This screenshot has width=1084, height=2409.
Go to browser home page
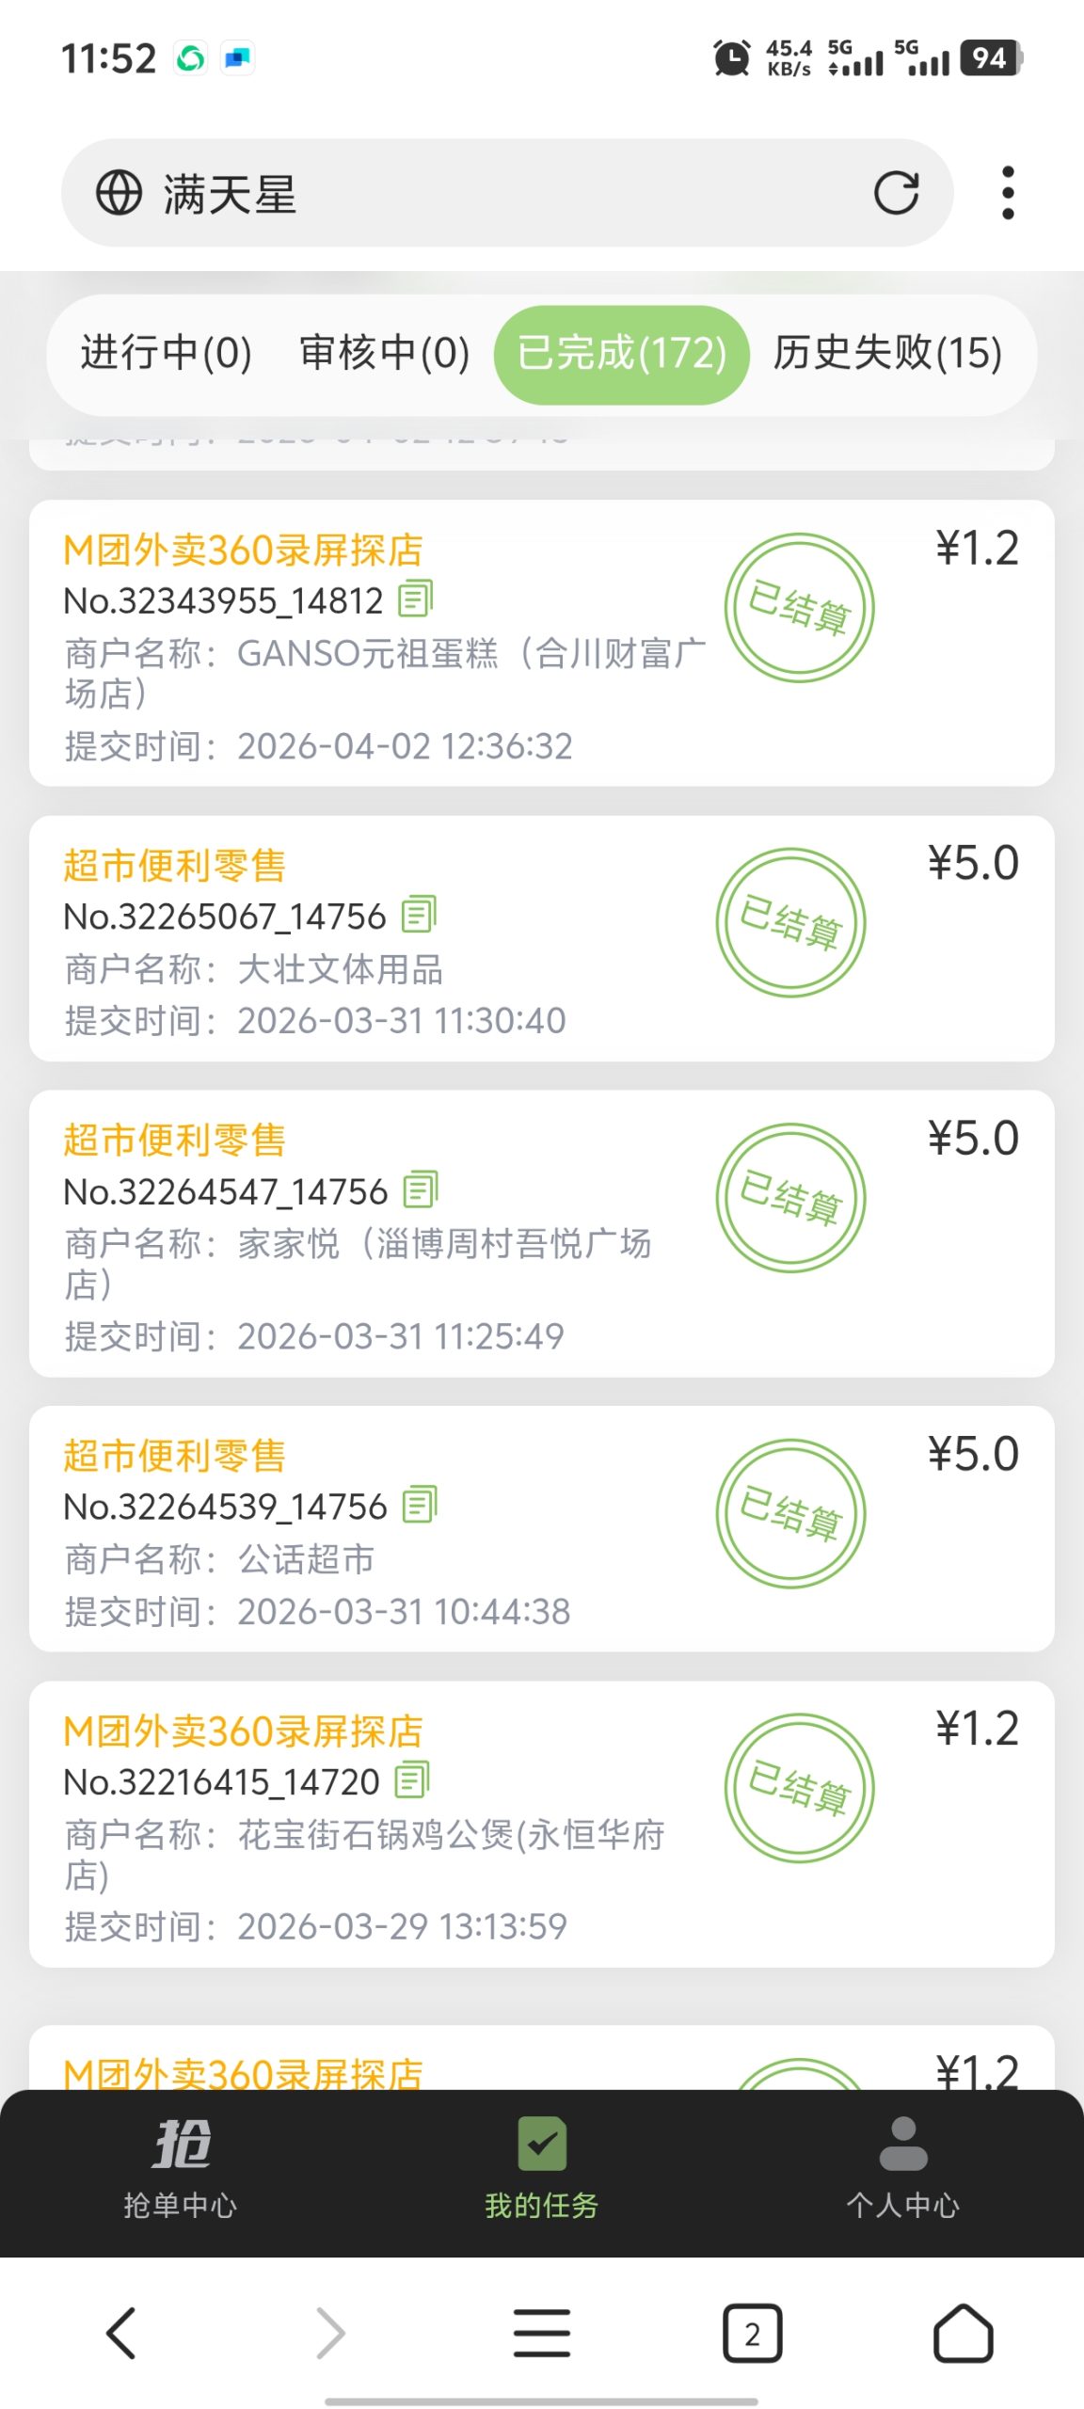(963, 2333)
